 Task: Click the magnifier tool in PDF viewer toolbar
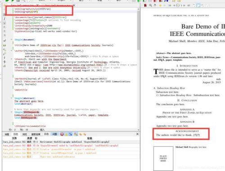pos(150,5)
